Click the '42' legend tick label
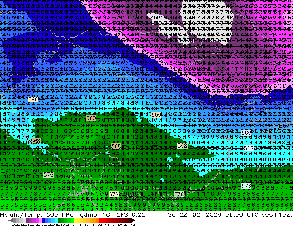 coord(120,225)
